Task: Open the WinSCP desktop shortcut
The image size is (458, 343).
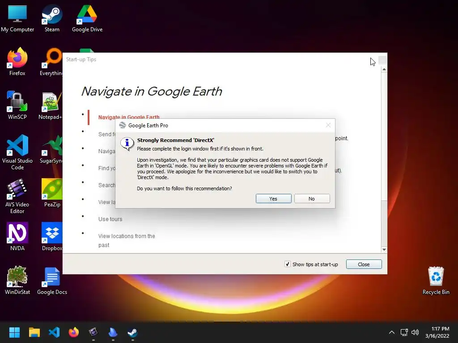Action: [17, 105]
